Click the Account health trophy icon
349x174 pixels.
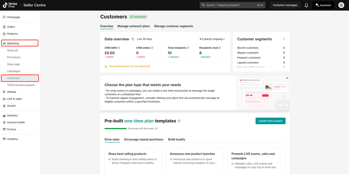tap(4, 123)
